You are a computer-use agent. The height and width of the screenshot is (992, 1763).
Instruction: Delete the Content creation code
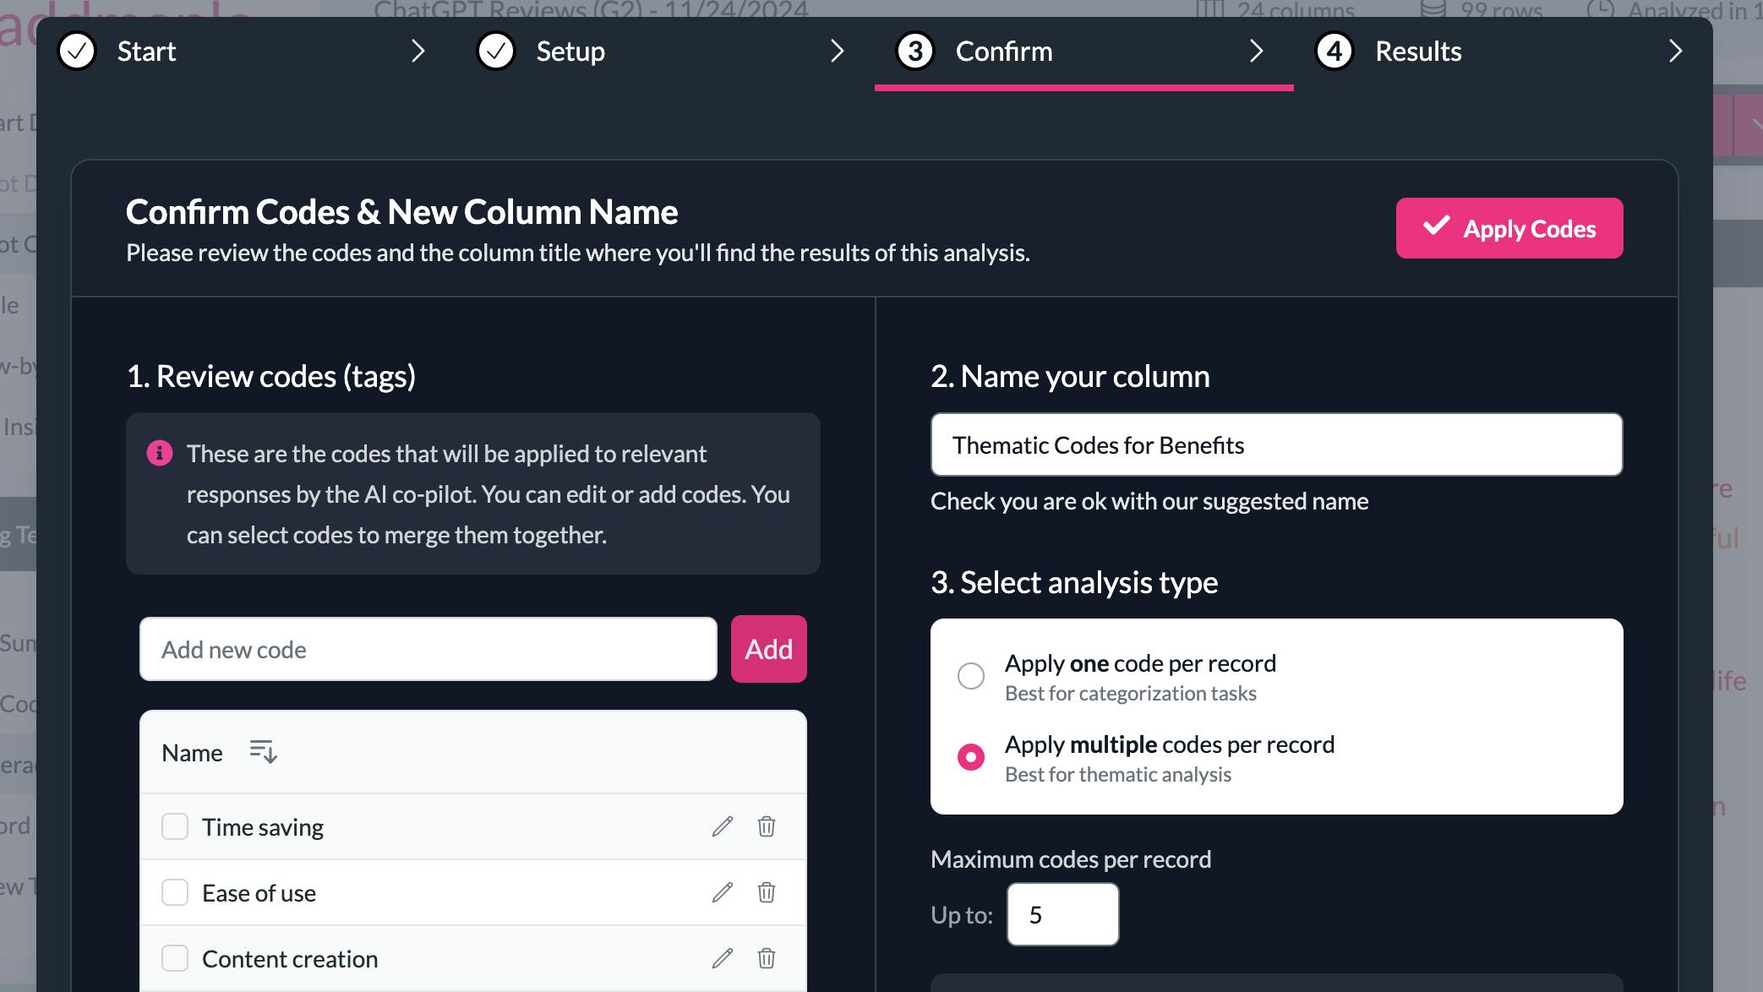point(767,958)
